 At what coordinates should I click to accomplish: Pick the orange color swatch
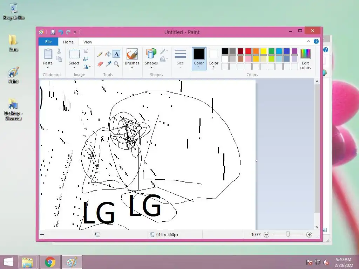coord(256,51)
